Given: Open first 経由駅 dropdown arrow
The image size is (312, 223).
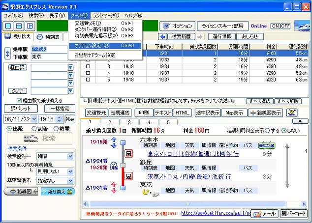Looking at the screenshot, I should [x=70, y=68].
